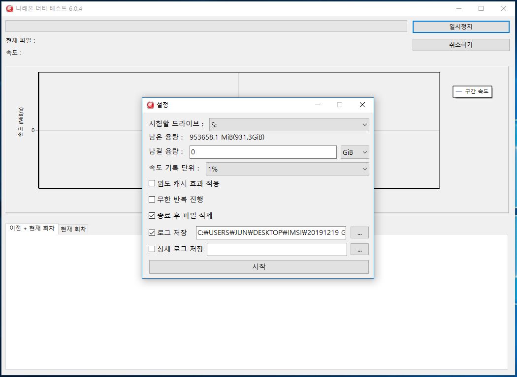Browse for the 로그 저장 file path
Viewport: 517px width, 377px height.
[x=359, y=233]
